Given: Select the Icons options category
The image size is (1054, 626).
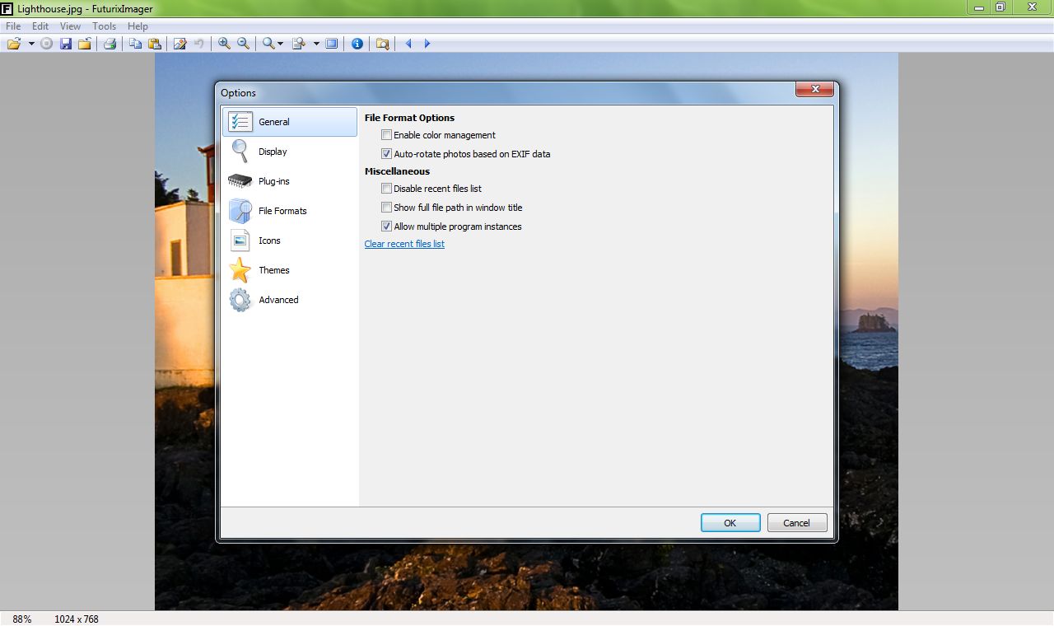Looking at the screenshot, I should (290, 241).
